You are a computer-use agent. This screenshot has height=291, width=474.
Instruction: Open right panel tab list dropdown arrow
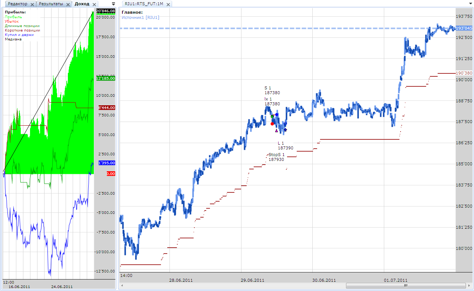pyautogui.click(x=470, y=3)
